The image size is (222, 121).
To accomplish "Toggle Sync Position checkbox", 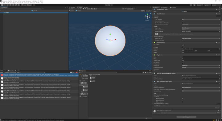I will pos(183,99).
